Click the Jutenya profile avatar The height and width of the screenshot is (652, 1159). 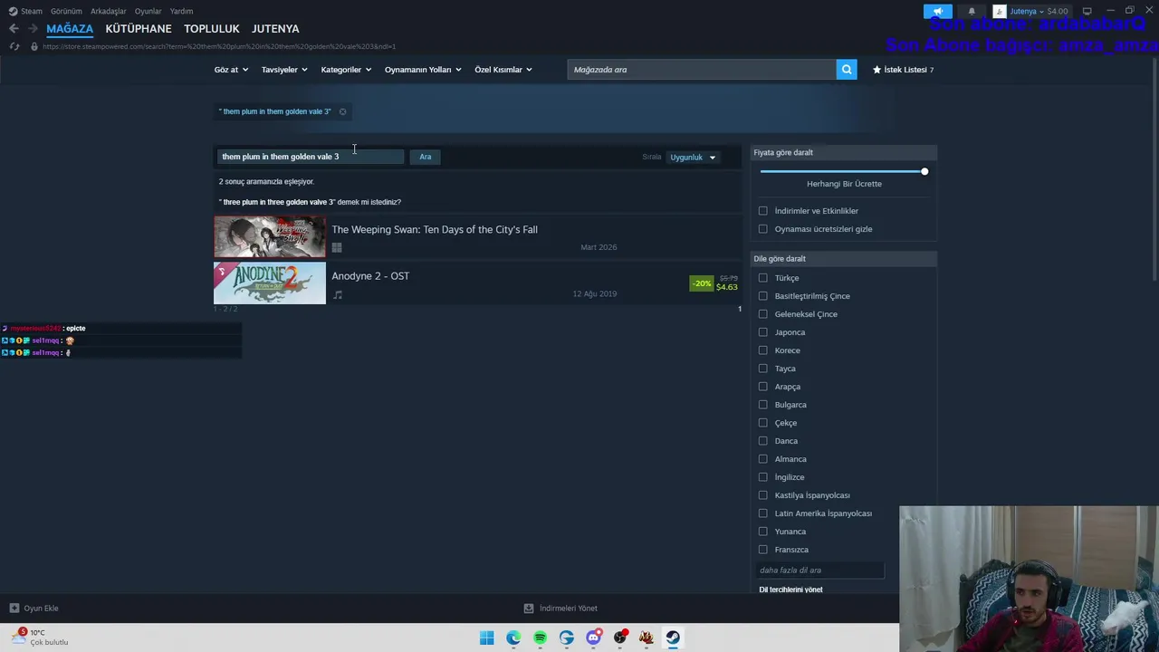[x=1000, y=11]
